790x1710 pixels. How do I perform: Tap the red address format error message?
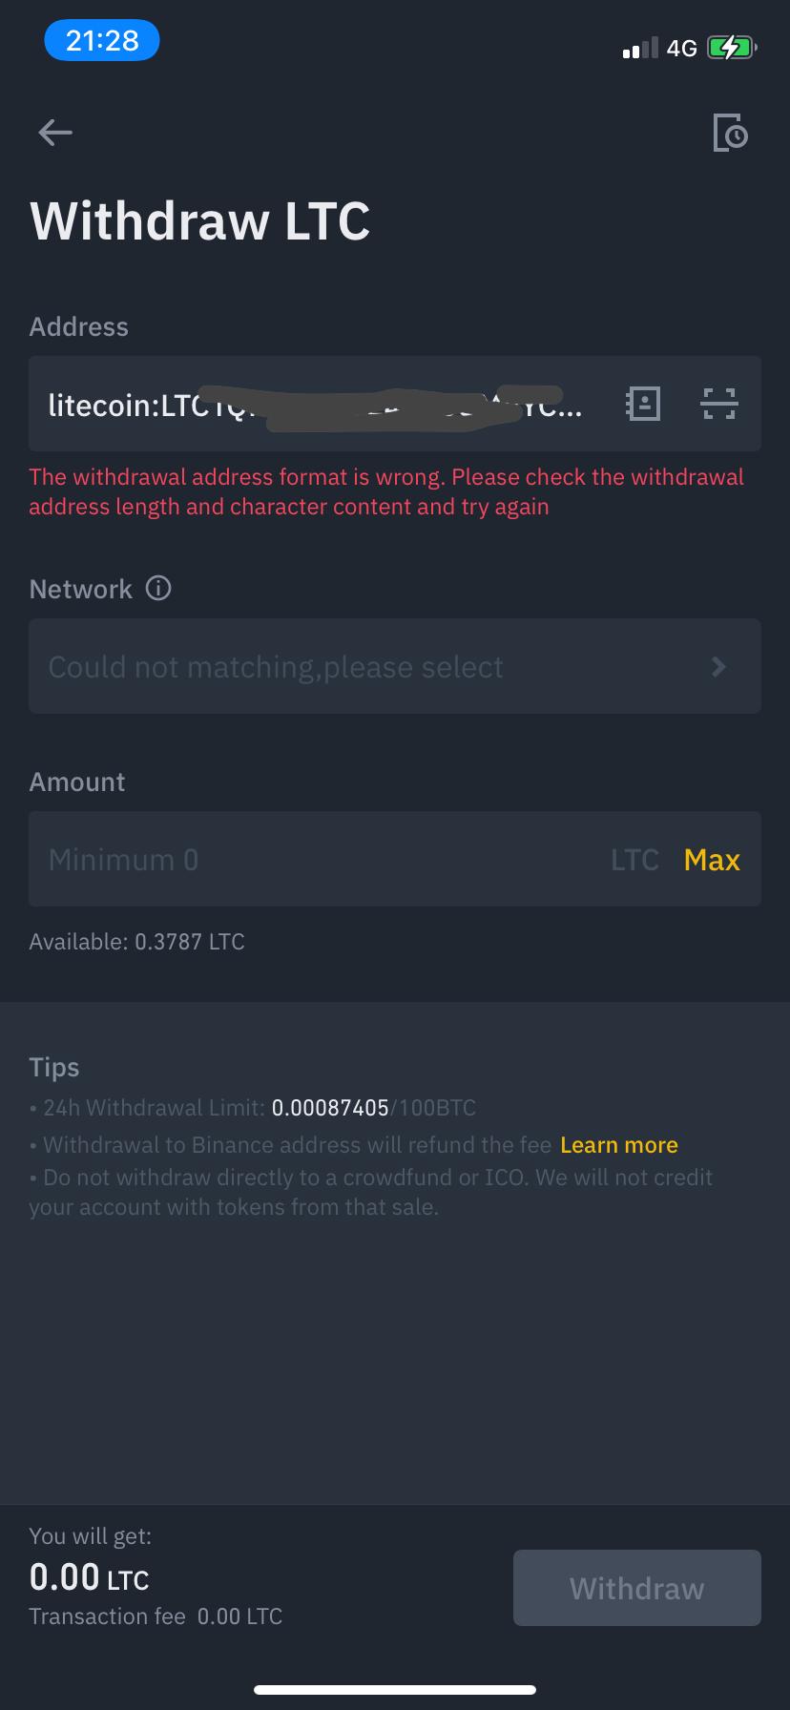coord(385,491)
